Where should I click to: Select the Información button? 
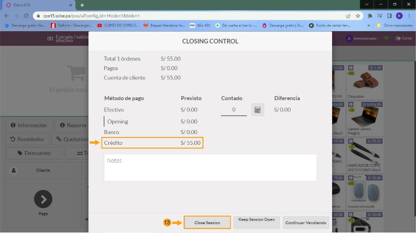pos(28,126)
